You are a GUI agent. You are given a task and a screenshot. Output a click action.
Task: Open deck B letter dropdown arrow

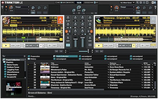pos(153,22)
